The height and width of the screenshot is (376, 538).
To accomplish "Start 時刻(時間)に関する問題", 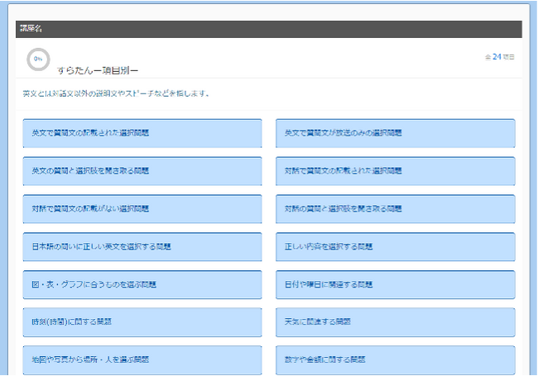I will (142, 321).
